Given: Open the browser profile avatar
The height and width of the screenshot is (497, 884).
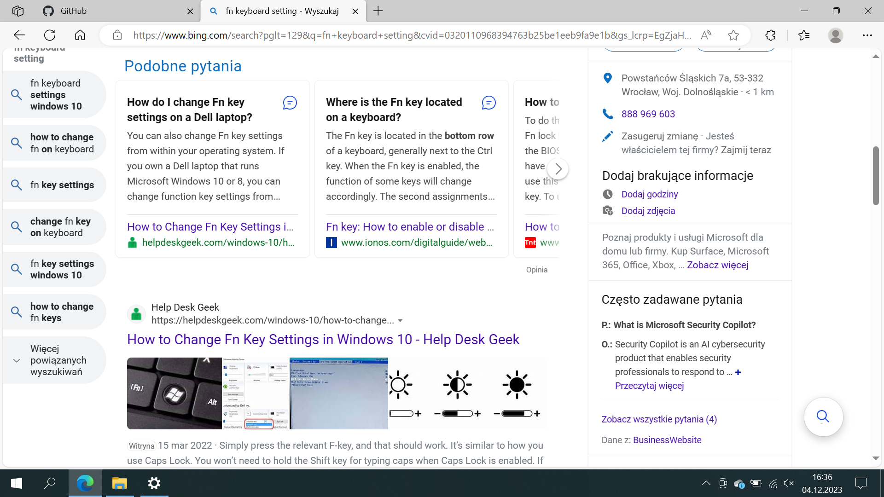Looking at the screenshot, I should (x=835, y=35).
